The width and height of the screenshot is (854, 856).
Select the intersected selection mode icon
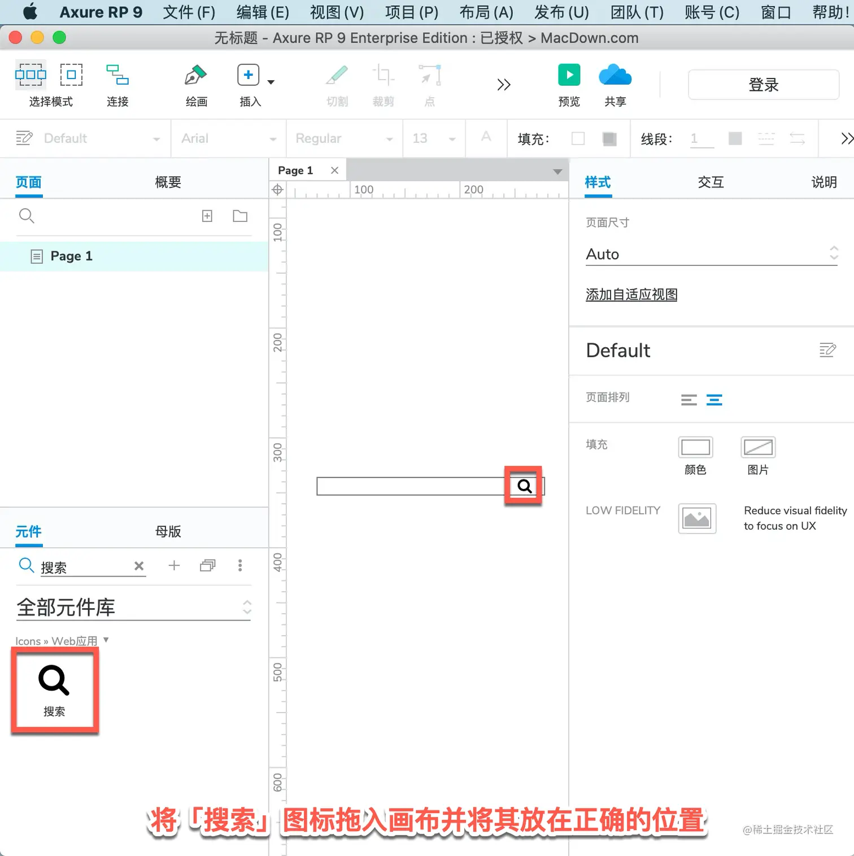pos(30,75)
